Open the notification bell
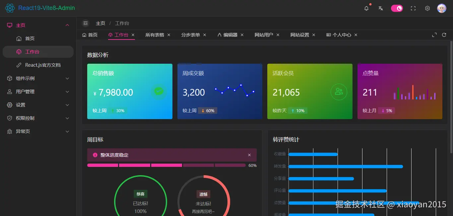 click(x=366, y=8)
